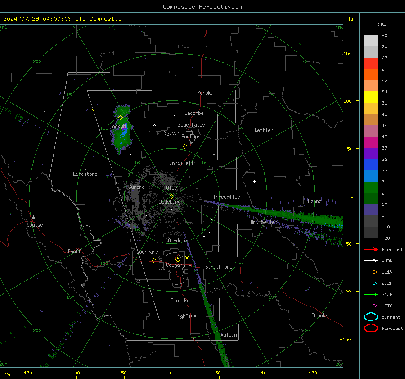Viewport: 405px width, 379px height.
Task: Click the HighRiver city label
Action: pyautogui.click(x=187, y=316)
